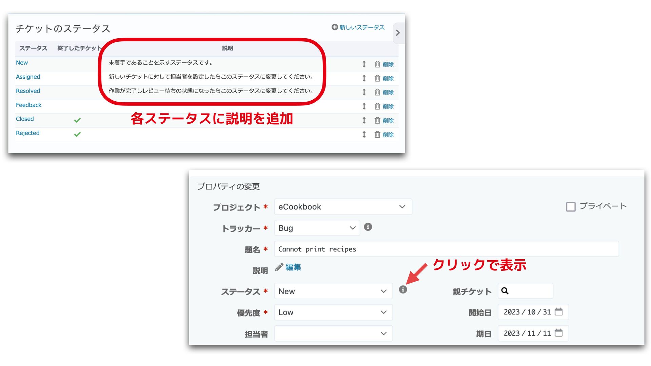
Task: Click sort arrows icon in Assigned row
Action: 364,78
